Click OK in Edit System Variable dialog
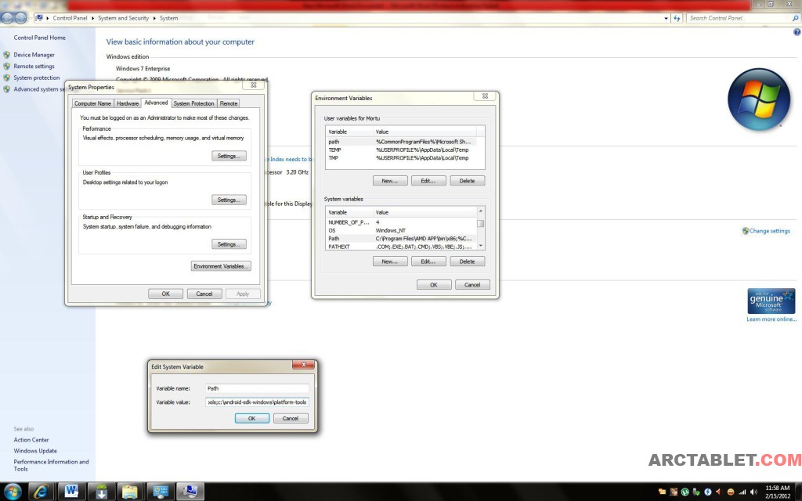 pyautogui.click(x=252, y=418)
